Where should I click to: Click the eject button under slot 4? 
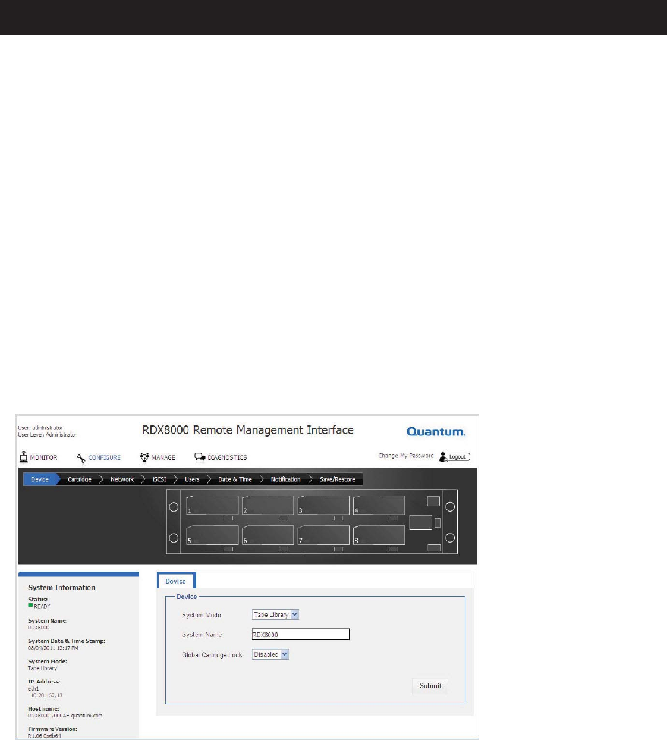coord(394,518)
